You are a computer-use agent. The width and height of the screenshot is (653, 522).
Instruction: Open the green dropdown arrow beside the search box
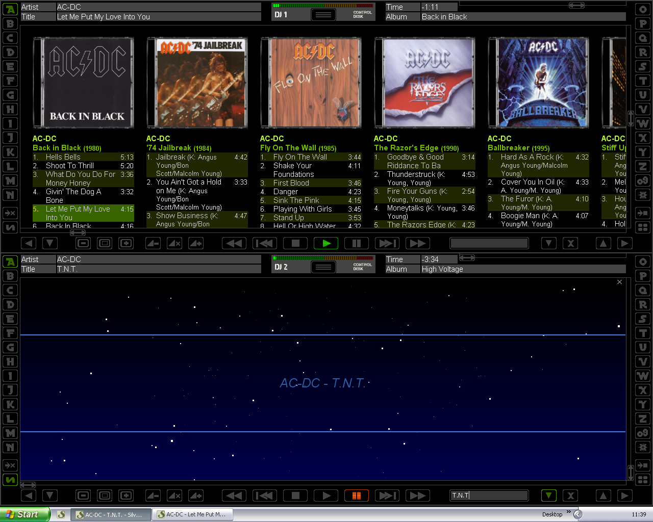coord(549,495)
